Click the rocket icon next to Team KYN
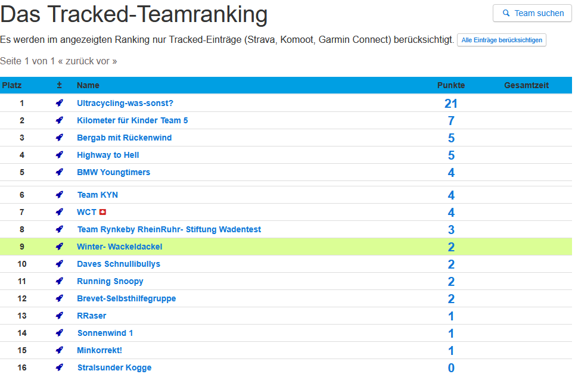 59,195
